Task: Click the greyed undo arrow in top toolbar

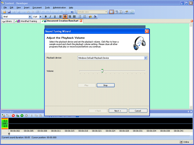Action: tap(43, 12)
